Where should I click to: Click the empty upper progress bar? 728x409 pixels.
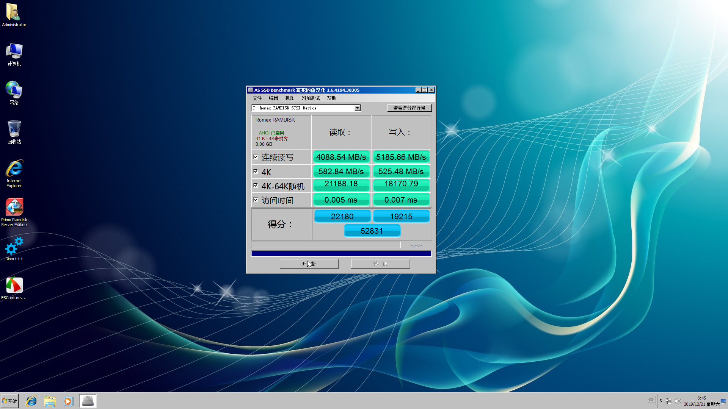pos(326,245)
